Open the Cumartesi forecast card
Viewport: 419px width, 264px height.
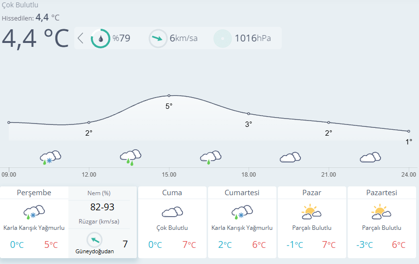point(242,193)
